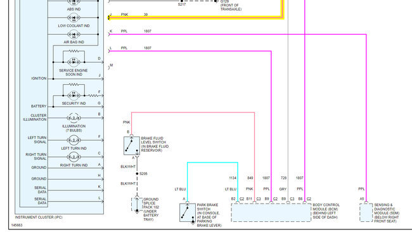Click the Illumination (7 bulbs) bulb symbol
The width and height of the screenshot is (412, 232).
(x=74, y=118)
